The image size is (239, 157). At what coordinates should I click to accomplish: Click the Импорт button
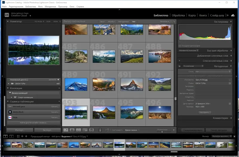[x=20, y=130]
